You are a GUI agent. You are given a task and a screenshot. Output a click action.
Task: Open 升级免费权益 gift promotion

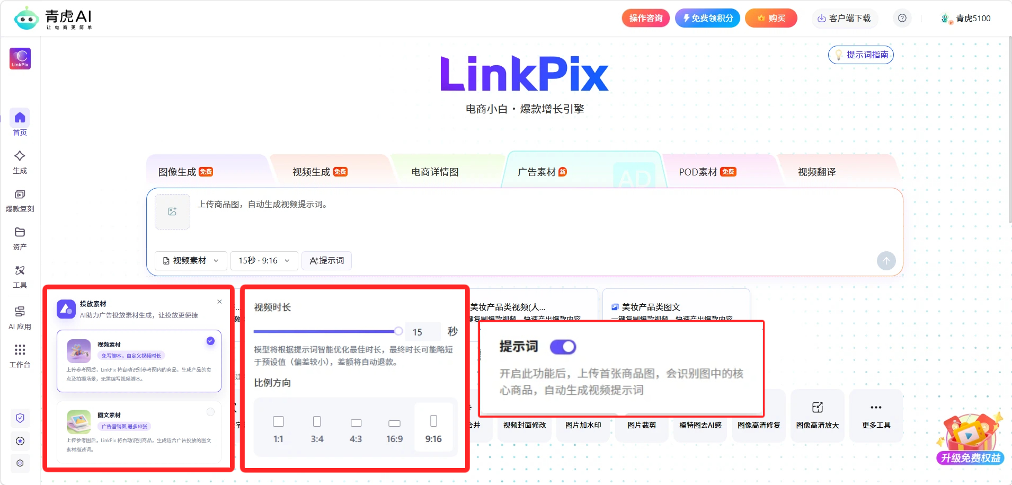click(970, 439)
